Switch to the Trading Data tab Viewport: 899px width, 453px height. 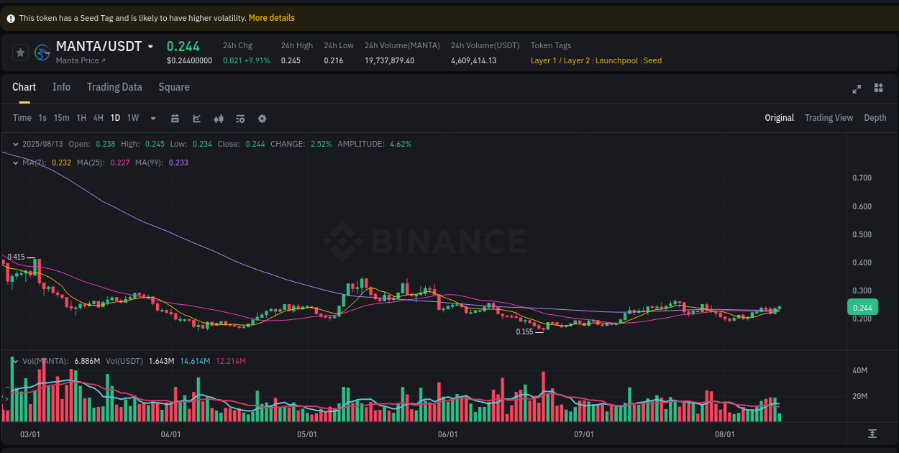point(114,87)
